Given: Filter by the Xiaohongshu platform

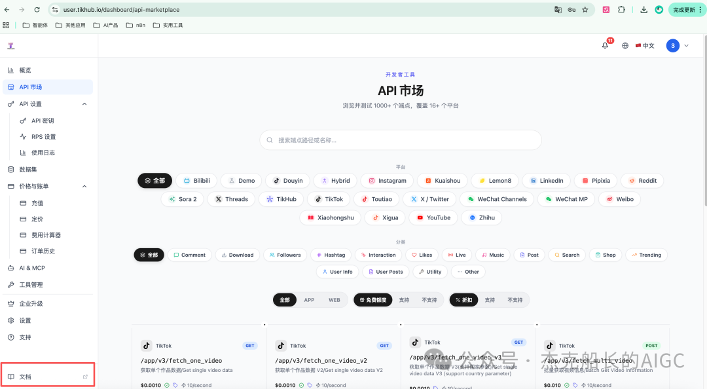Looking at the screenshot, I should pyautogui.click(x=331, y=217).
